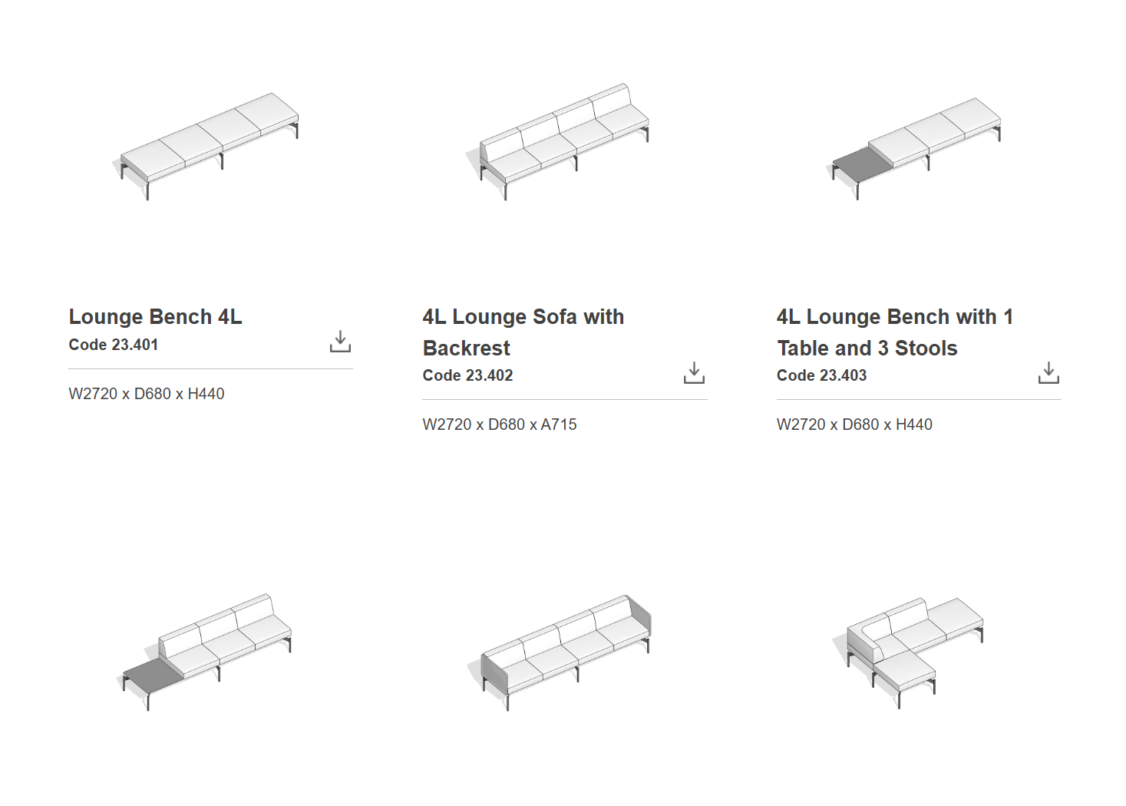The image size is (1126, 806).
Task: Open 4L Lounge Bench with 1 Table title
Action: point(894,332)
